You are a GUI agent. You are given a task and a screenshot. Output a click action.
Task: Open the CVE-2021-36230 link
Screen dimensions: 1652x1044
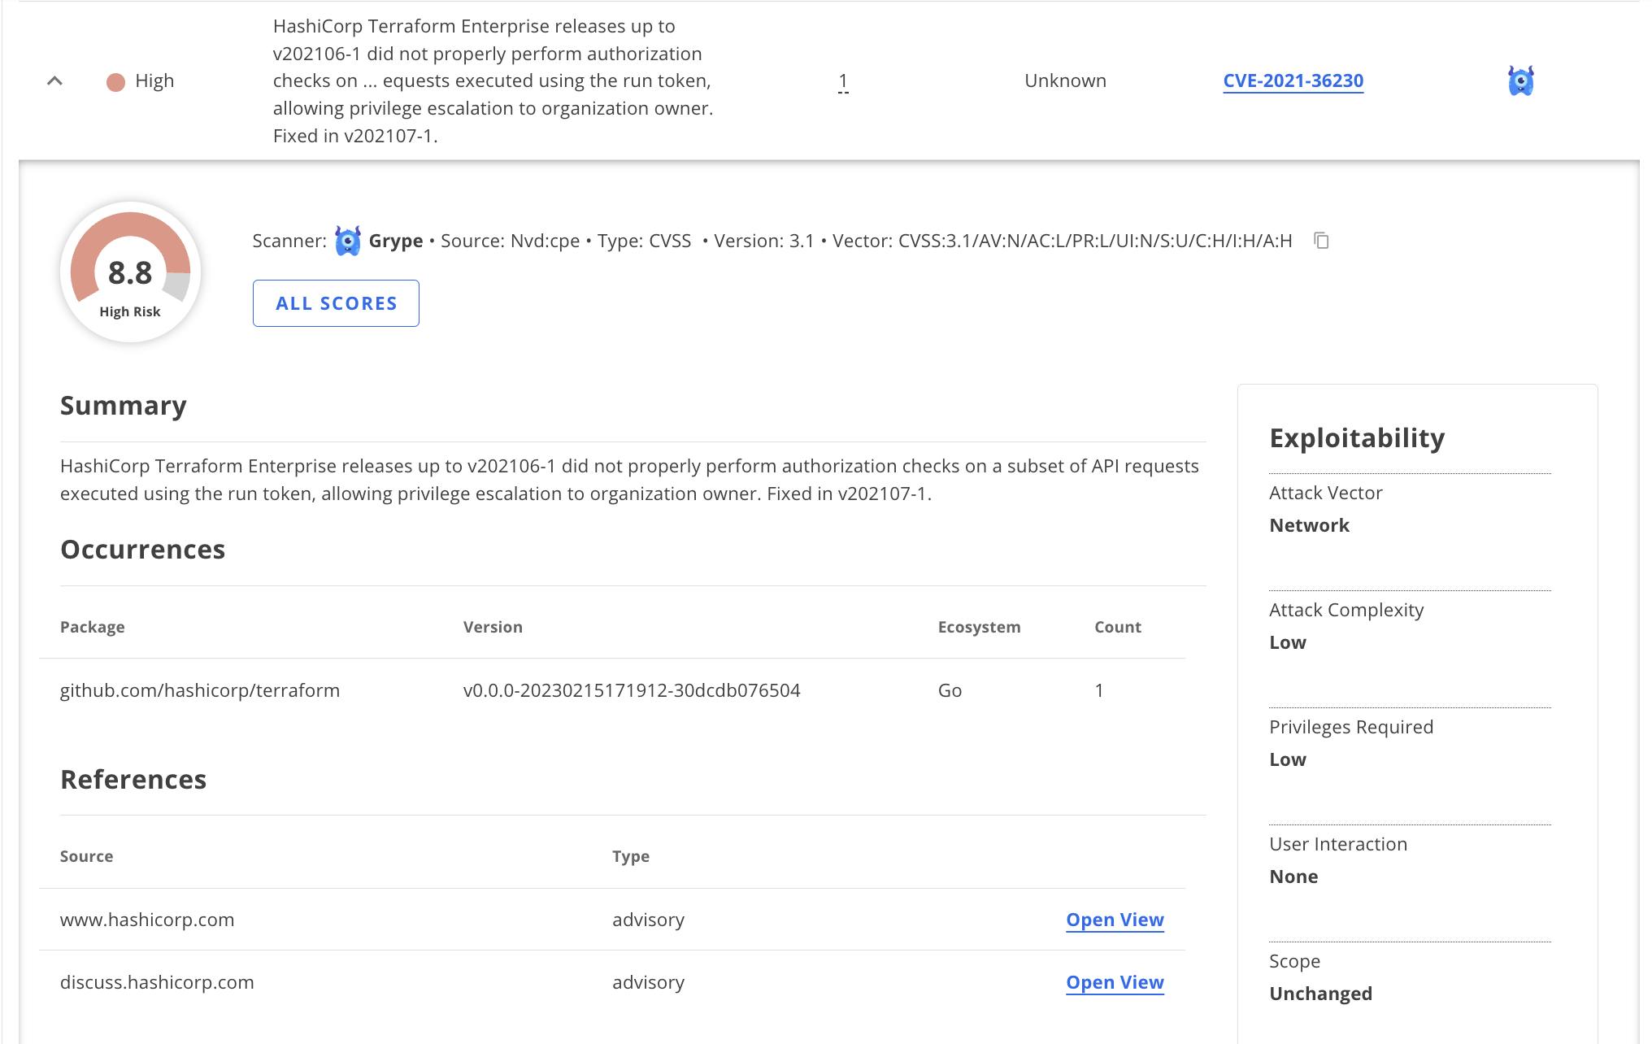tap(1293, 80)
